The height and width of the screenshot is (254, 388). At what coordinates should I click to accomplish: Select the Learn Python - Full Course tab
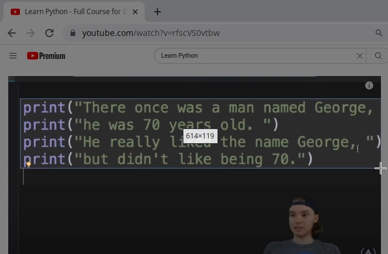tap(74, 12)
